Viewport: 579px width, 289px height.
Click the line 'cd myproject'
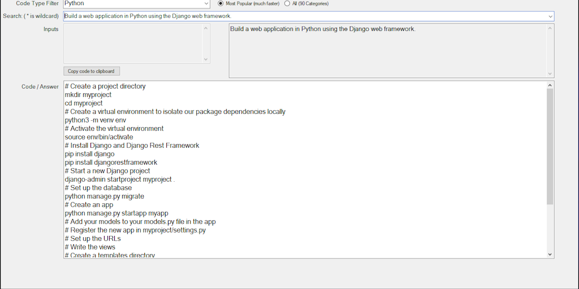click(84, 103)
